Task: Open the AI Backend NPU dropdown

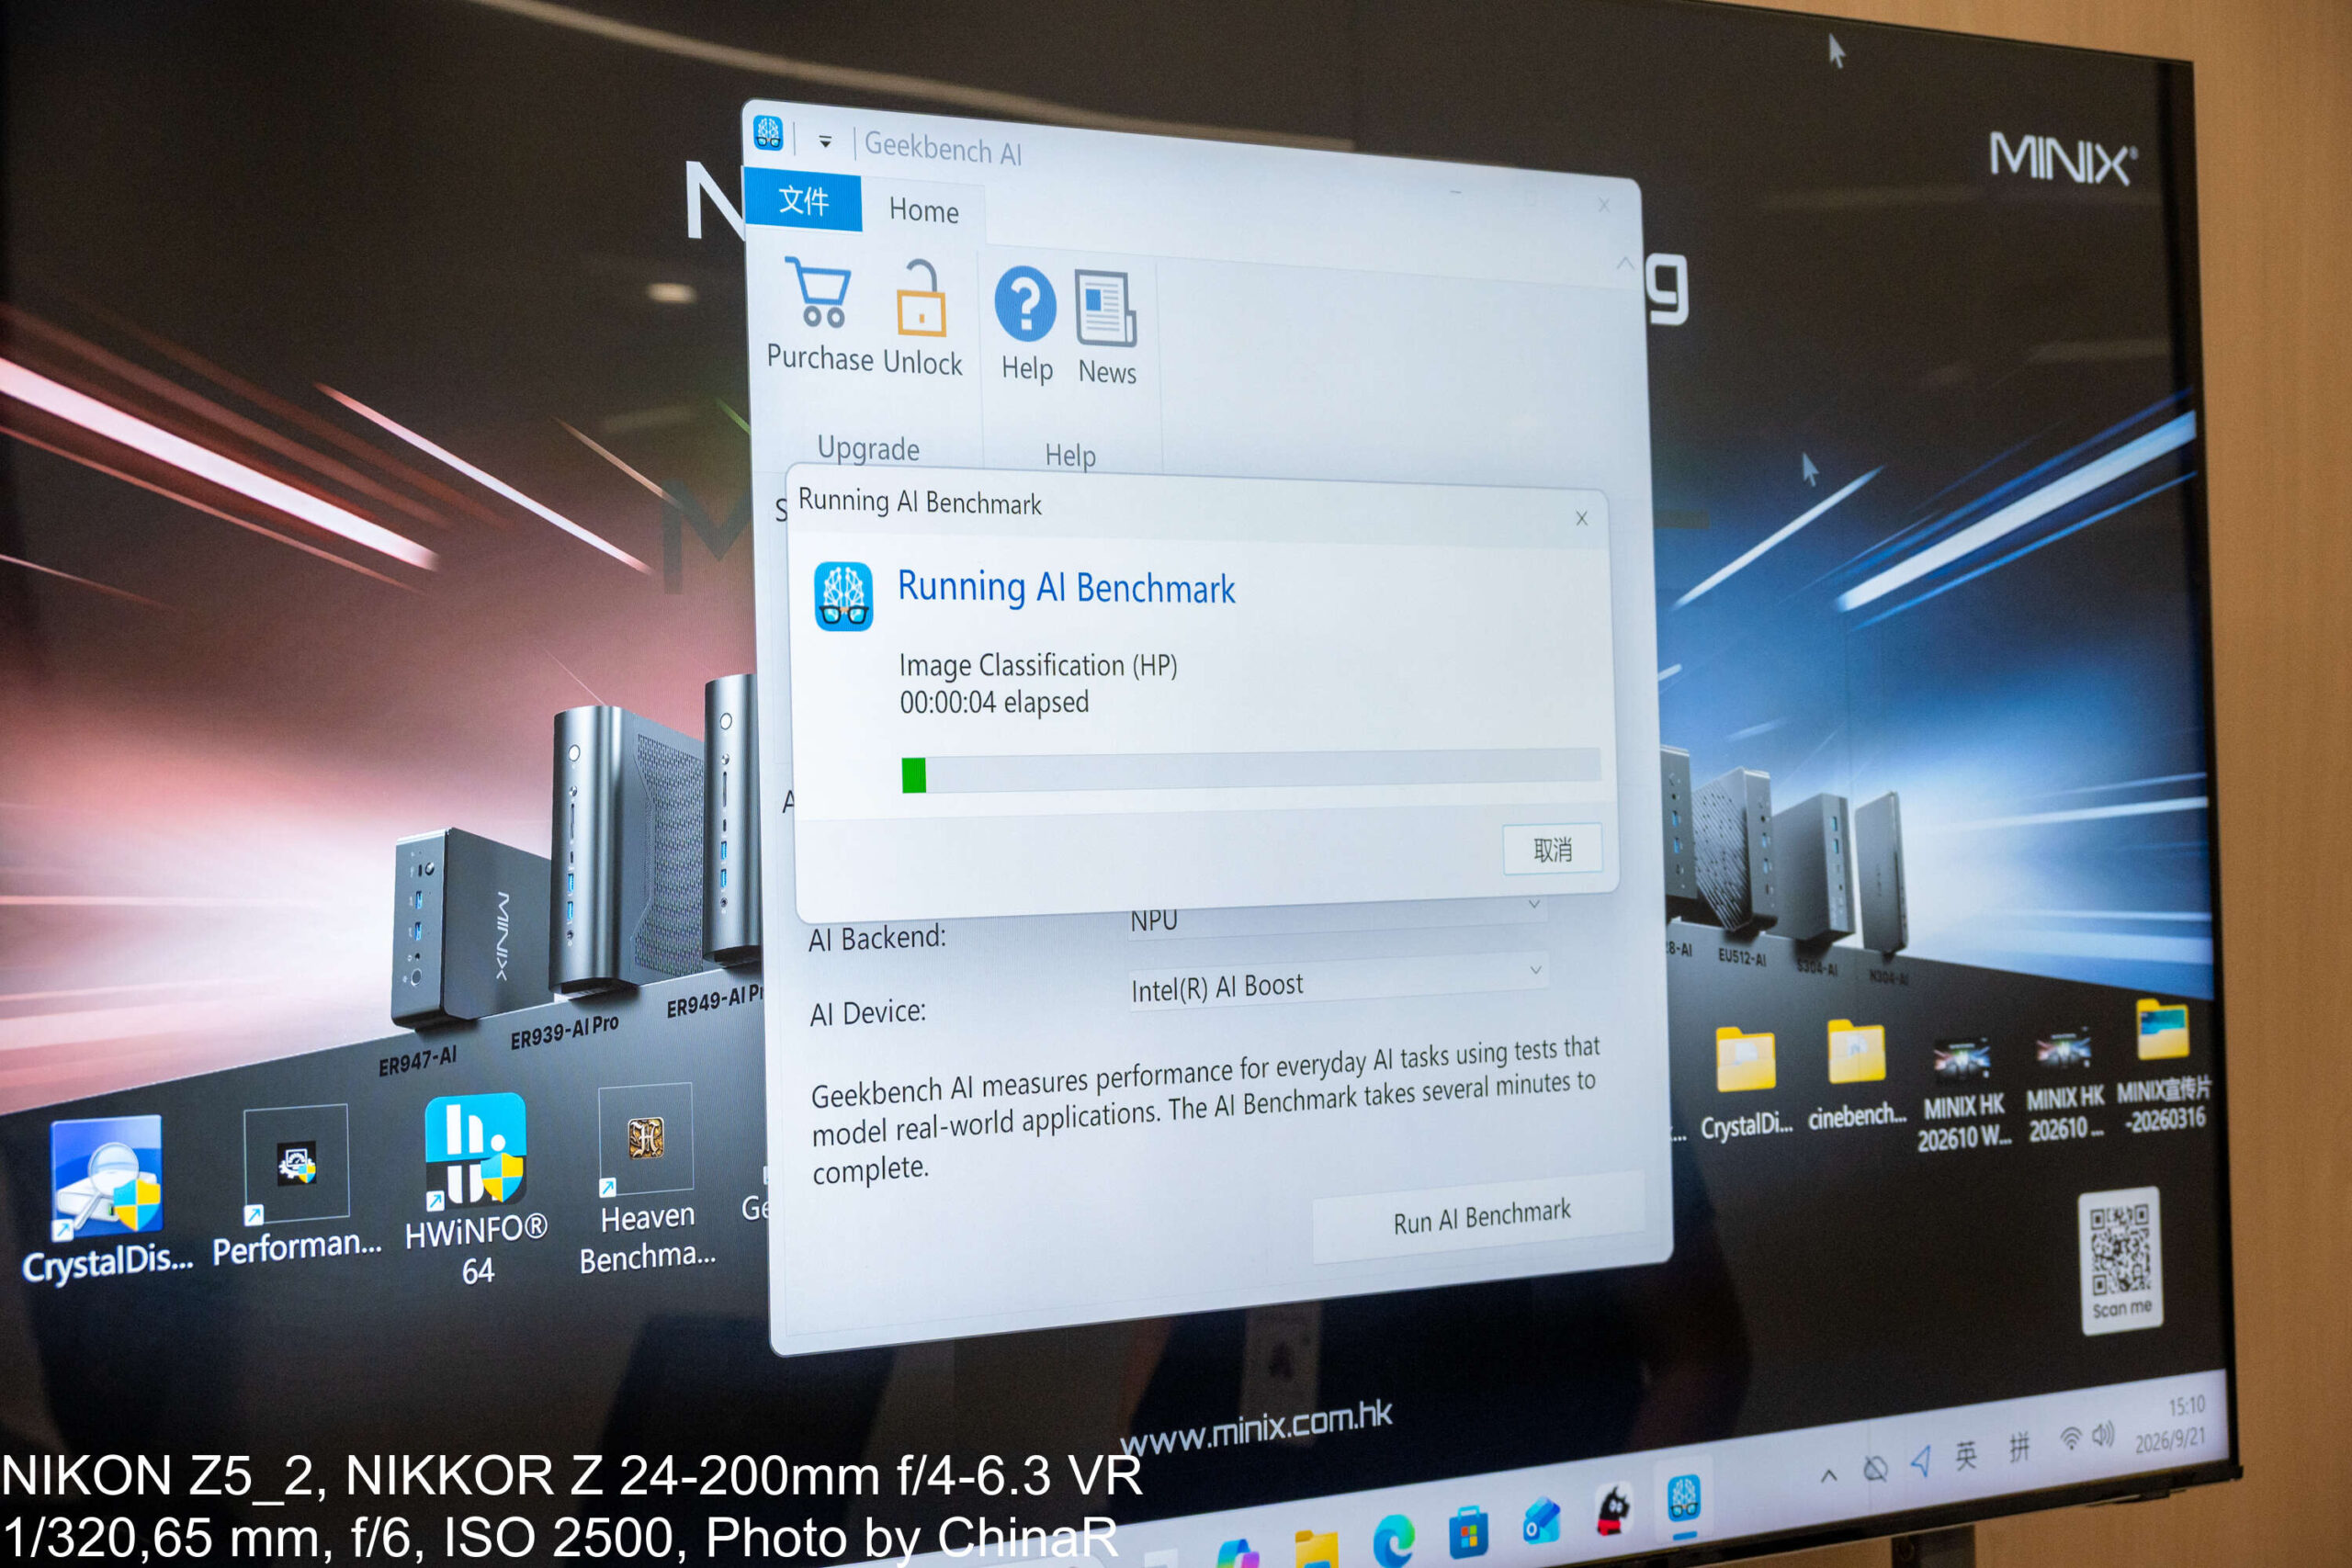Action: pos(1337,914)
